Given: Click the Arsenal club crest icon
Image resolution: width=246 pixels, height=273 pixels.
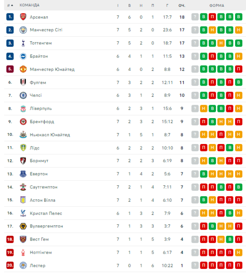Looking at the screenshot, I should (x=23, y=17).
